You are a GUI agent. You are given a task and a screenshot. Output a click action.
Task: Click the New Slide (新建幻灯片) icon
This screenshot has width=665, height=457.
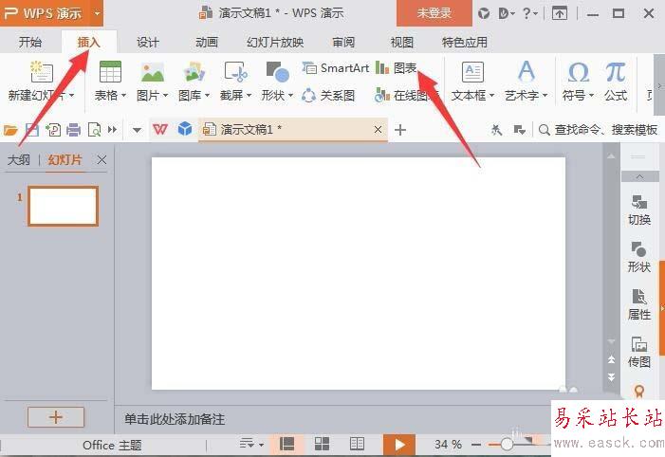(x=41, y=72)
